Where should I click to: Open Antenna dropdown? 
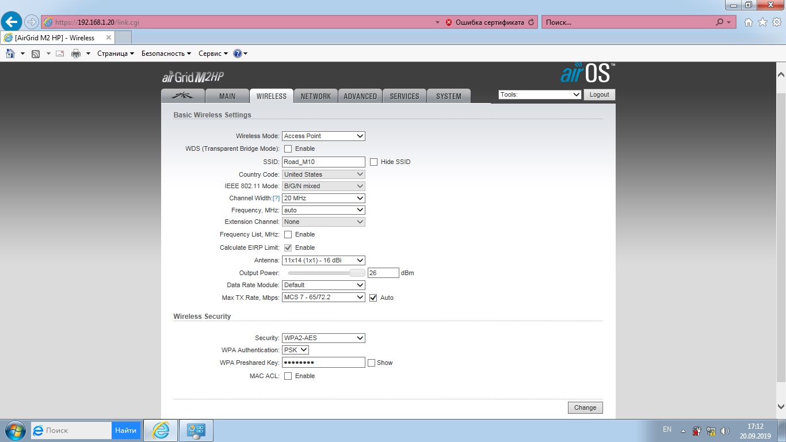coord(323,260)
